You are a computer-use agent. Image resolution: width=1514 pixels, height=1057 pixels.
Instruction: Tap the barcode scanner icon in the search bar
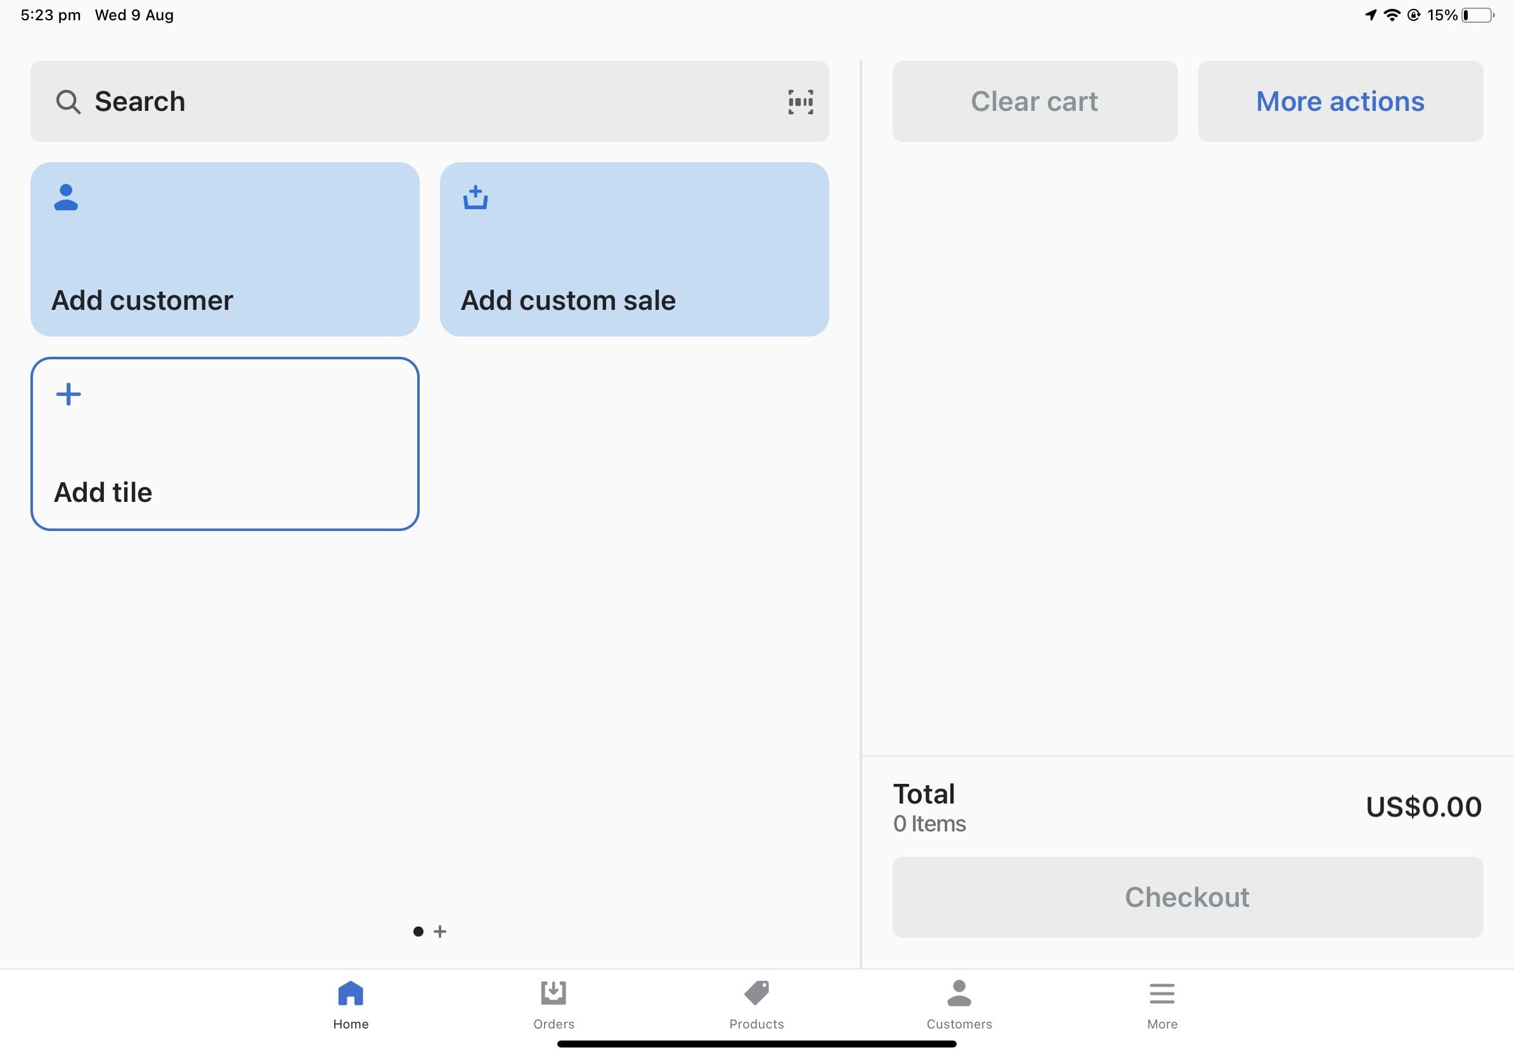click(x=801, y=102)
